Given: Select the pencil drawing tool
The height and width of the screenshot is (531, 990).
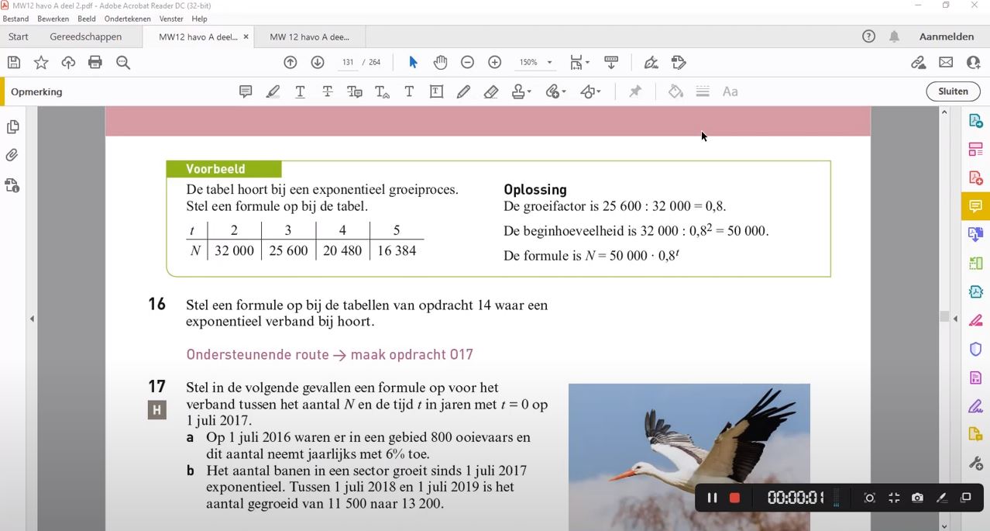Looking at the screenshot, I should point(463,91).
